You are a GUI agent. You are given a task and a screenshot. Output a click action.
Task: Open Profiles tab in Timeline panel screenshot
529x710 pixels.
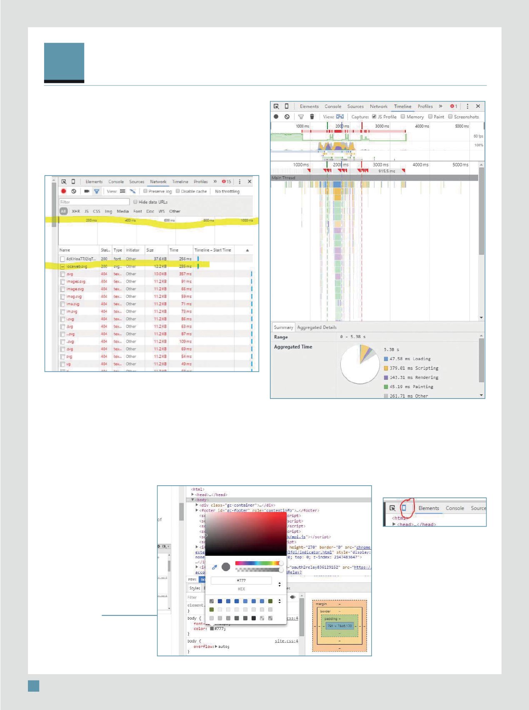[x=425, y=106]
